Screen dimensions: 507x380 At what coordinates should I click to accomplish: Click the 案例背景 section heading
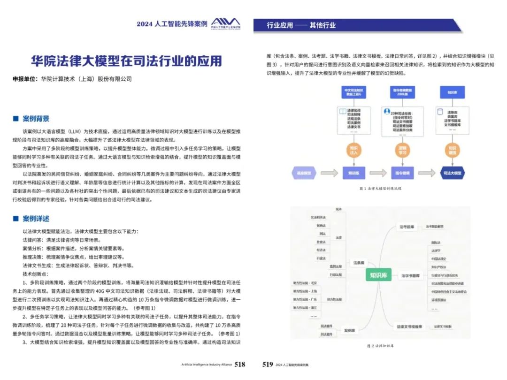coord(36,119)
